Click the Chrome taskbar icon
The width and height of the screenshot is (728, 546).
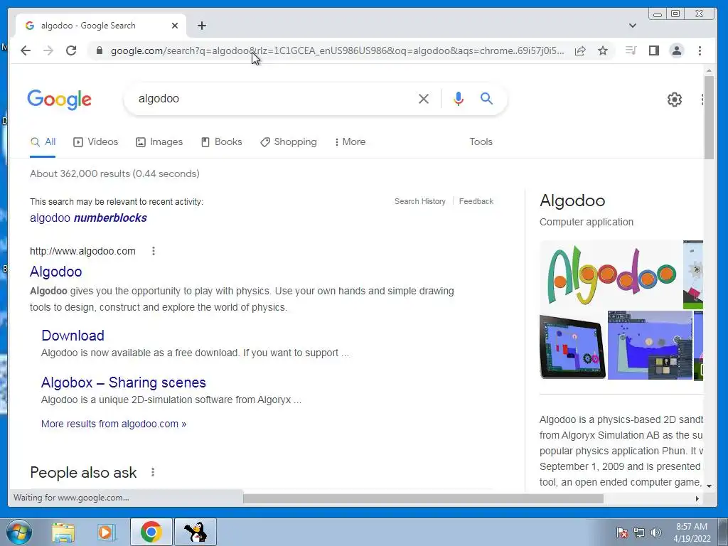pos(151,532)
